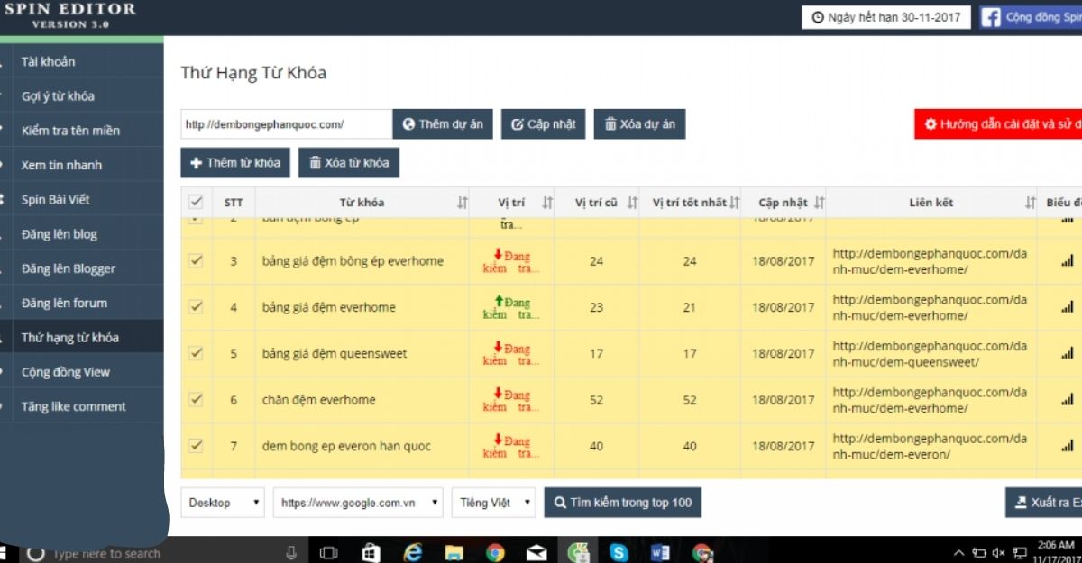The height and width of the screenshot is (563, 1082).
Task: Click the sort arrows on Từ khóa column
Action: (463, 203)
